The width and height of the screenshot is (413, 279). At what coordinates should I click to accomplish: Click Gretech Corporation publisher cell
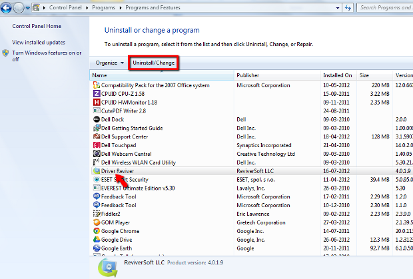[261, 222]
